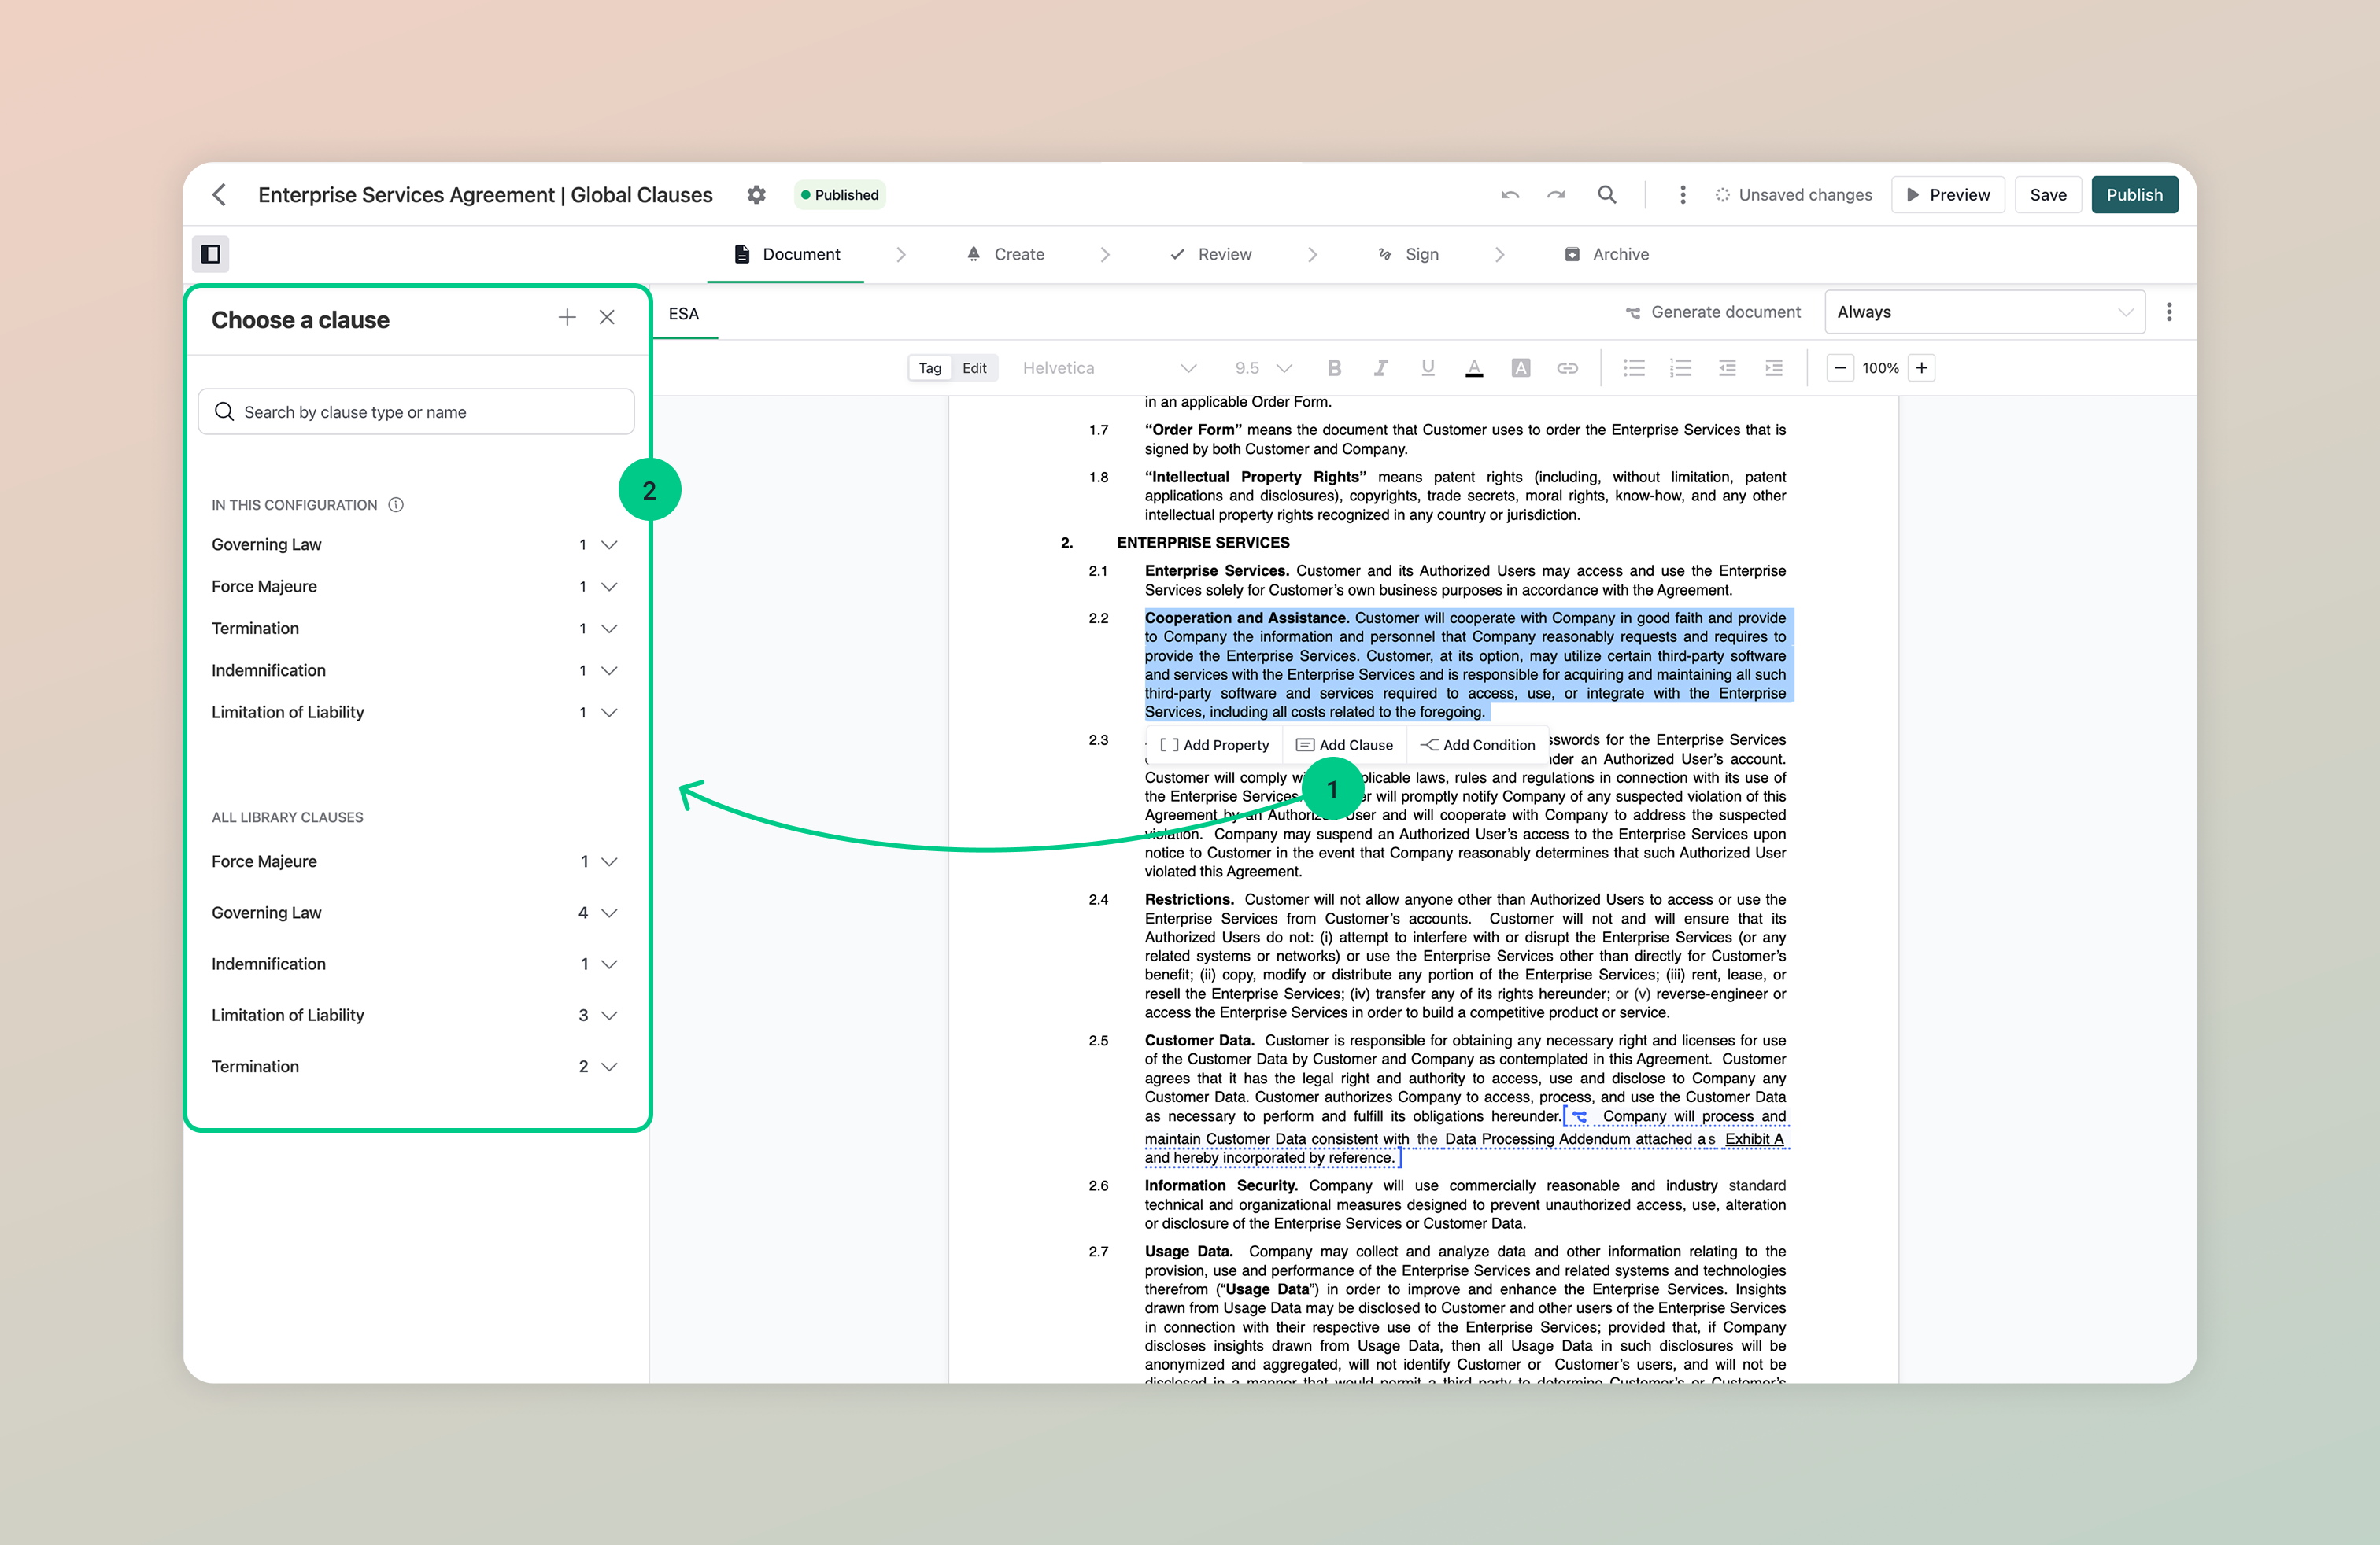Open the Review stage tab
The width and height of the screenshot is (2380, 1545).
[x=1211, y=254]
